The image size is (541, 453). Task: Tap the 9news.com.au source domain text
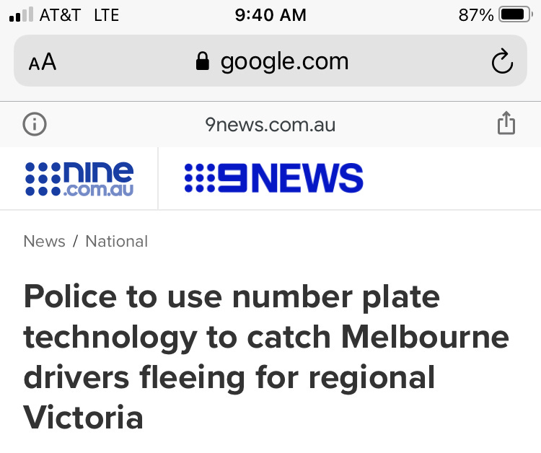[270, 125]
